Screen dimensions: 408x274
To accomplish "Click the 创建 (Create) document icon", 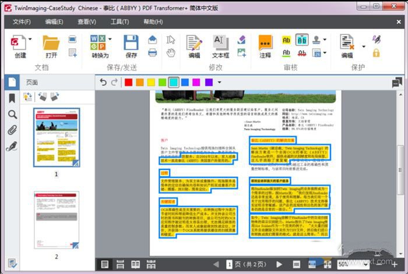I will (x=18, y=43).
